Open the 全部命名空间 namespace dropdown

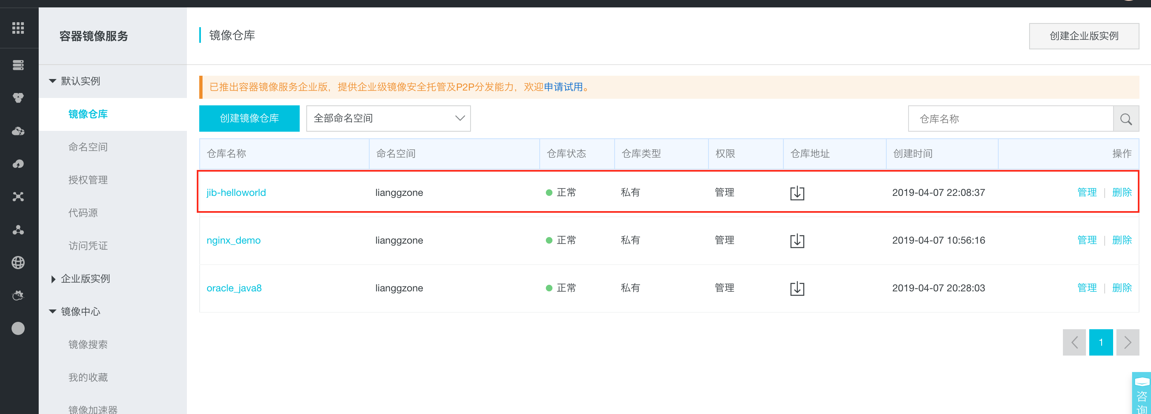click(388, 119)
